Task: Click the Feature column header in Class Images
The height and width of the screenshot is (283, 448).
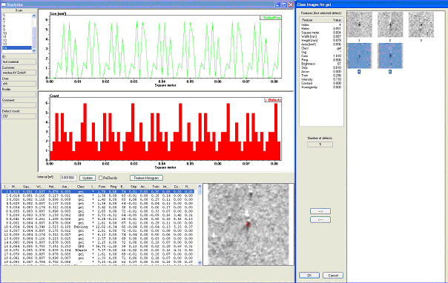Action: point(312,20)
